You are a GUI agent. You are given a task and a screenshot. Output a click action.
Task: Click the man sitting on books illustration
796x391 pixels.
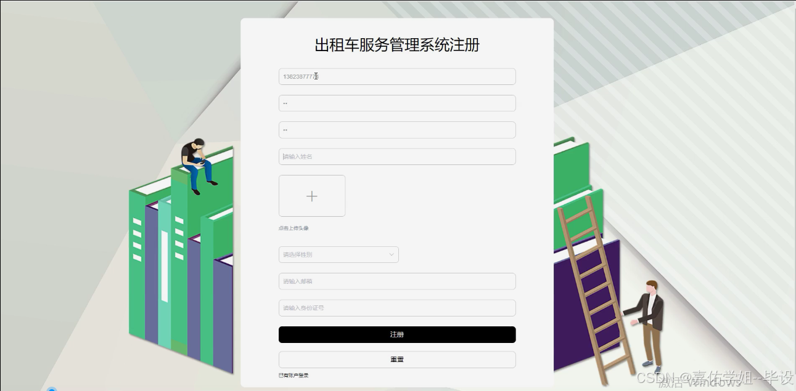coord(197,166)
